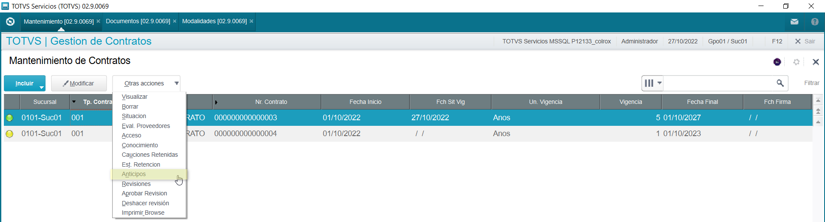The width and height of the screenshot is (825, 222).
Task: Click the dark purple round icon
Action: [x=777, y=62]
